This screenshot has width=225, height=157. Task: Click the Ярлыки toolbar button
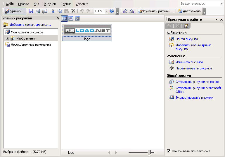click(x=15, y=11)
